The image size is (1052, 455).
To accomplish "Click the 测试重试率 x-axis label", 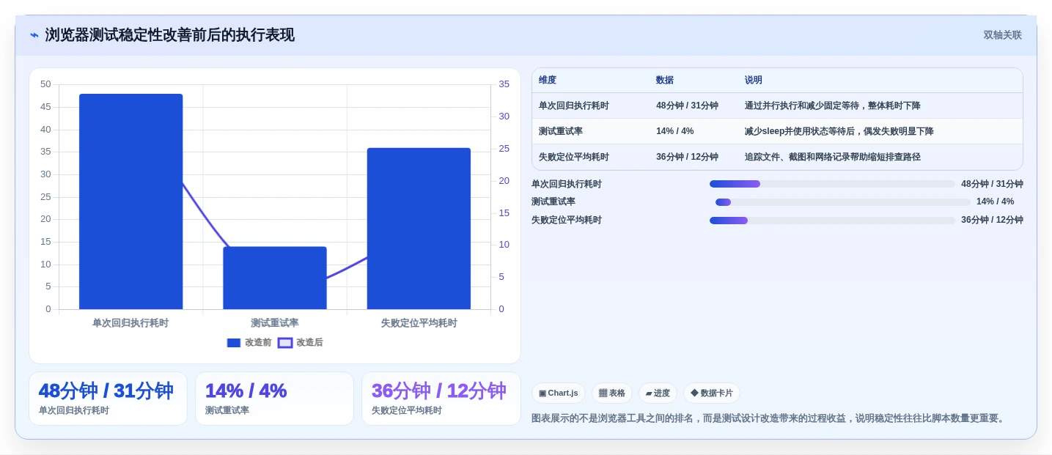I will point(275,323).
